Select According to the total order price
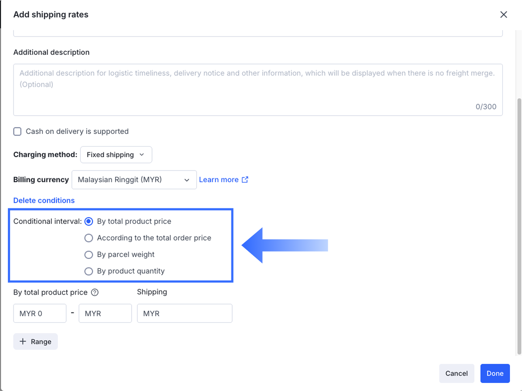Image resolution: width=522 pixels, height=391 pixels. pos(89,238)
